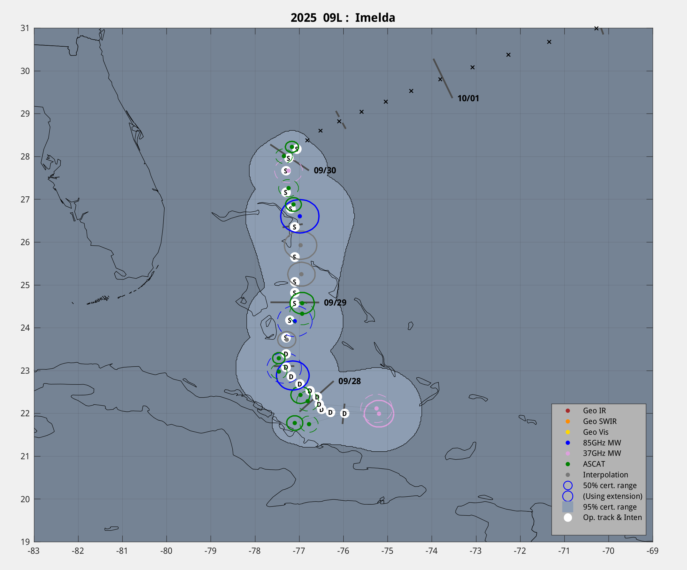Viewport: 687px width, 570px height.
Task: Click the Interpolation legend text label
Action: pyautogui.click(x=605, y=475)
